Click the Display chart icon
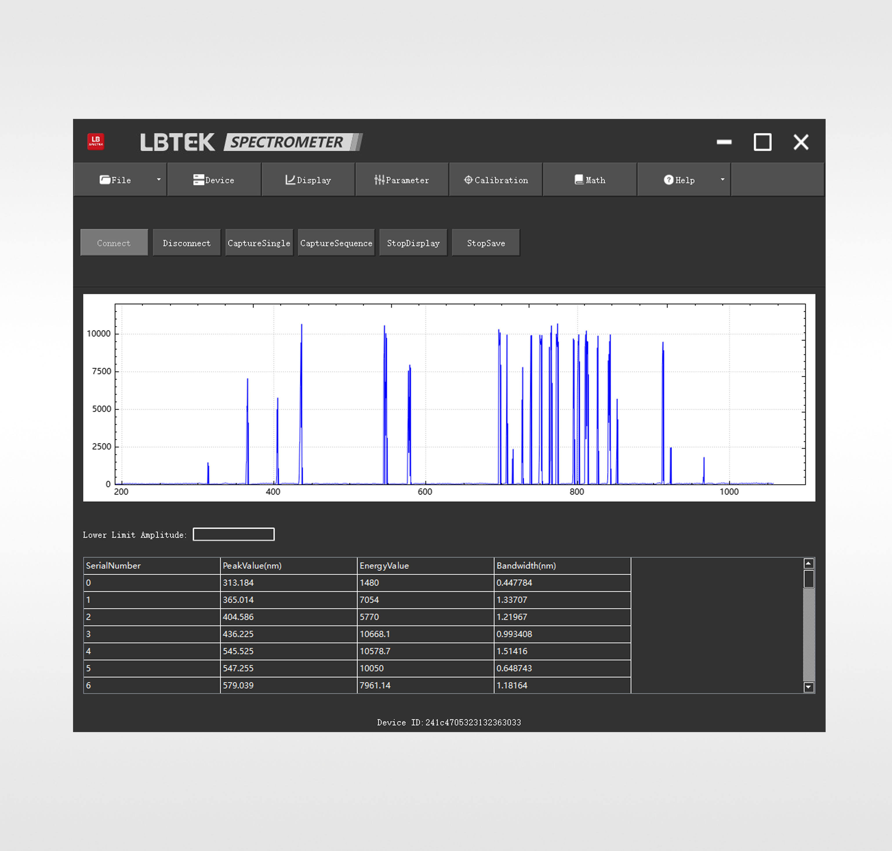 click(290, 180)
